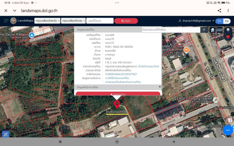This screenshot has width=234, height=146.
Task: Share the page using the share icon
Action: point(219,11)
